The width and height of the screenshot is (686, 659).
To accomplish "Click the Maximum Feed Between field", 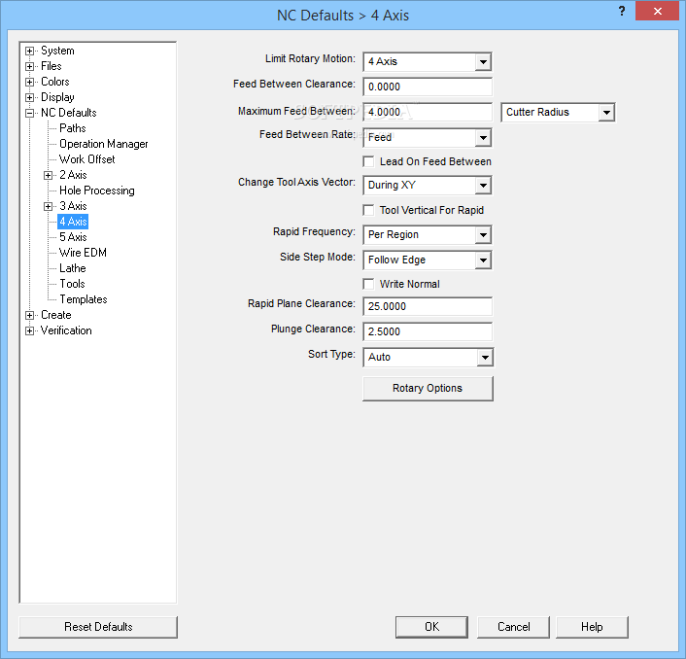I will (x=428, y=113).
